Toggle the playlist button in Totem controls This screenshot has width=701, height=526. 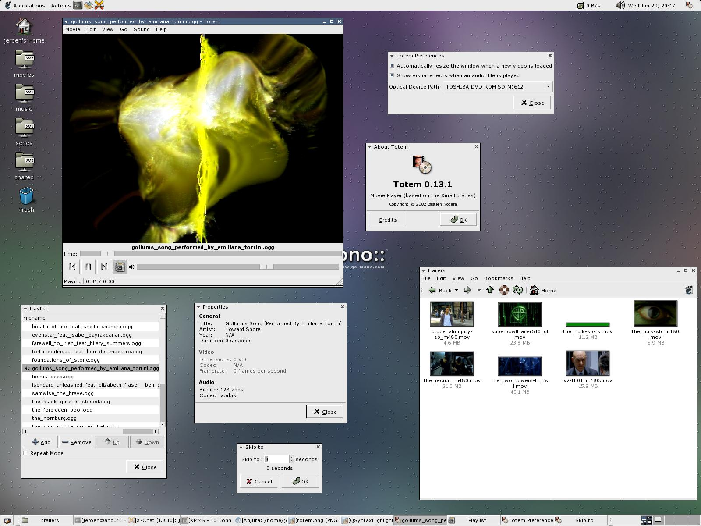pyautogui.click(x=120, y=267)
